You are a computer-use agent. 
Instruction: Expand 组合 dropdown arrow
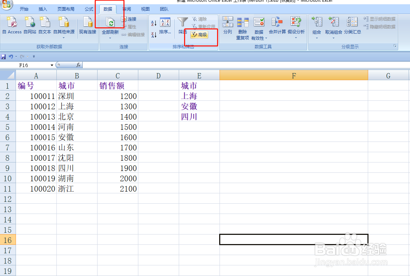tap(317, 38)
